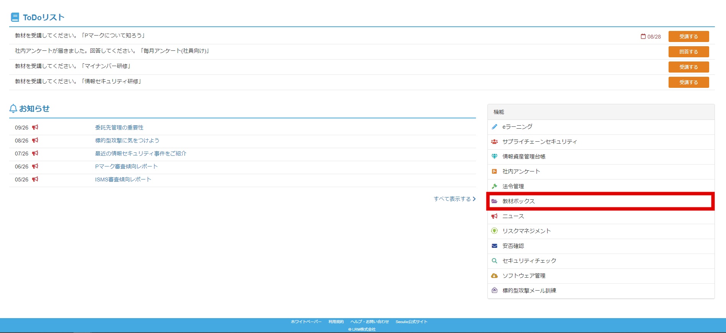Click the ニュース megaphone icon in the 機能 list
Image resolution: width=726 pixels, height=333 pixels.
[494, 216]
